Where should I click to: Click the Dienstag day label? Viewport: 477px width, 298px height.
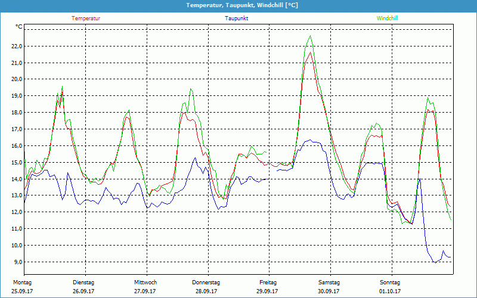83,283
